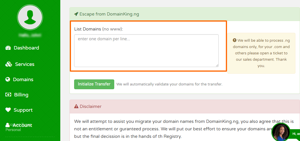Screen dimensions: 300x141
Task: Open the Services menu item
Action: [x=20, y=64]
